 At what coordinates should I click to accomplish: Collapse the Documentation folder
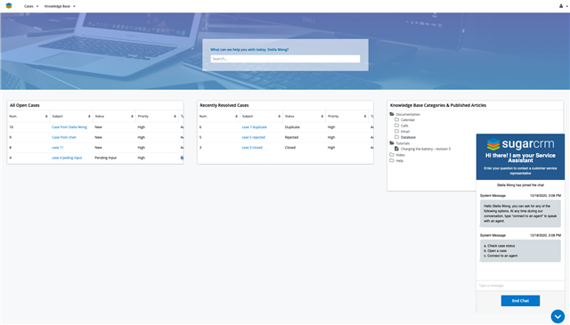392,114
